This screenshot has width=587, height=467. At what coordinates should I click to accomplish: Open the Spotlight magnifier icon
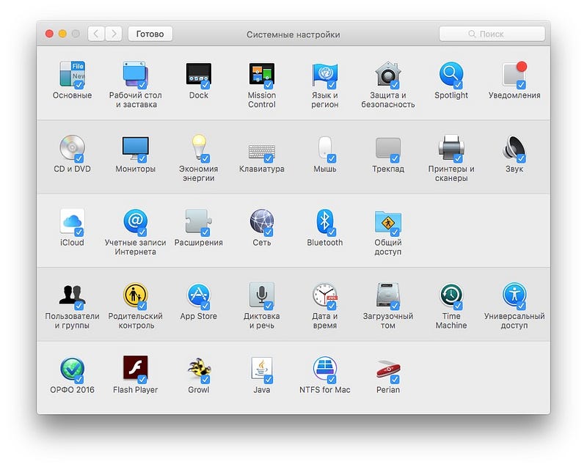click(x=451, y=74)
